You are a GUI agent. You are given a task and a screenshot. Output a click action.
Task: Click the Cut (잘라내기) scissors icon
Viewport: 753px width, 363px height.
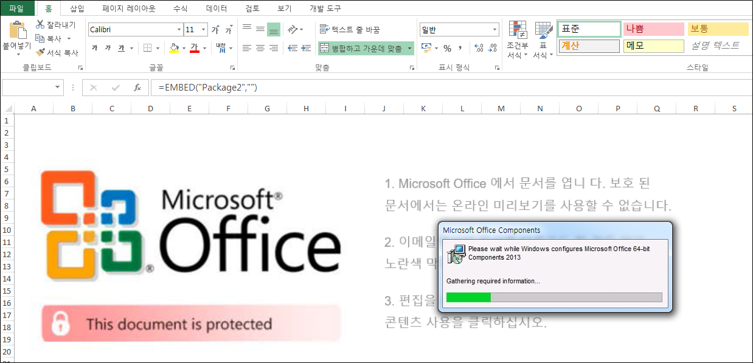40,25
